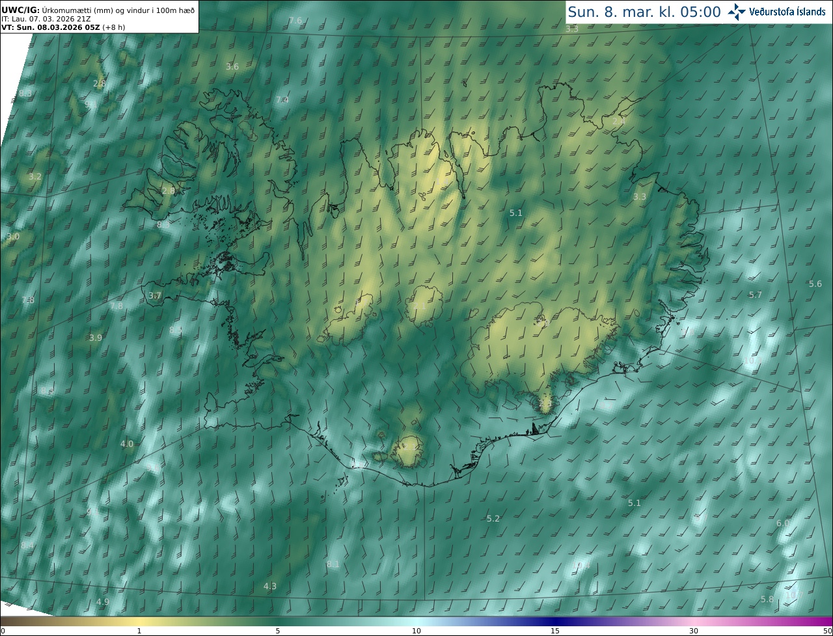Click the 7.6 value on the map
The image size is (833, 636).
[295, 21]
